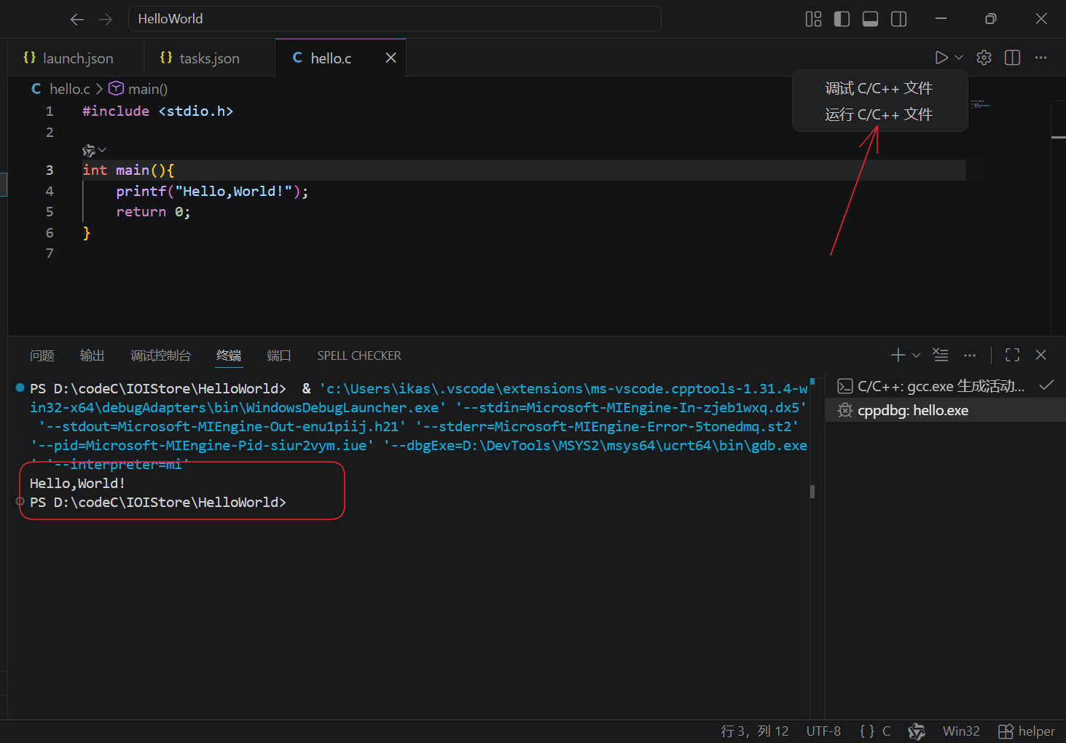Create a new terminal with plus icon
The width and height of the screenshot is (1066, 743).
pos(898,355)
